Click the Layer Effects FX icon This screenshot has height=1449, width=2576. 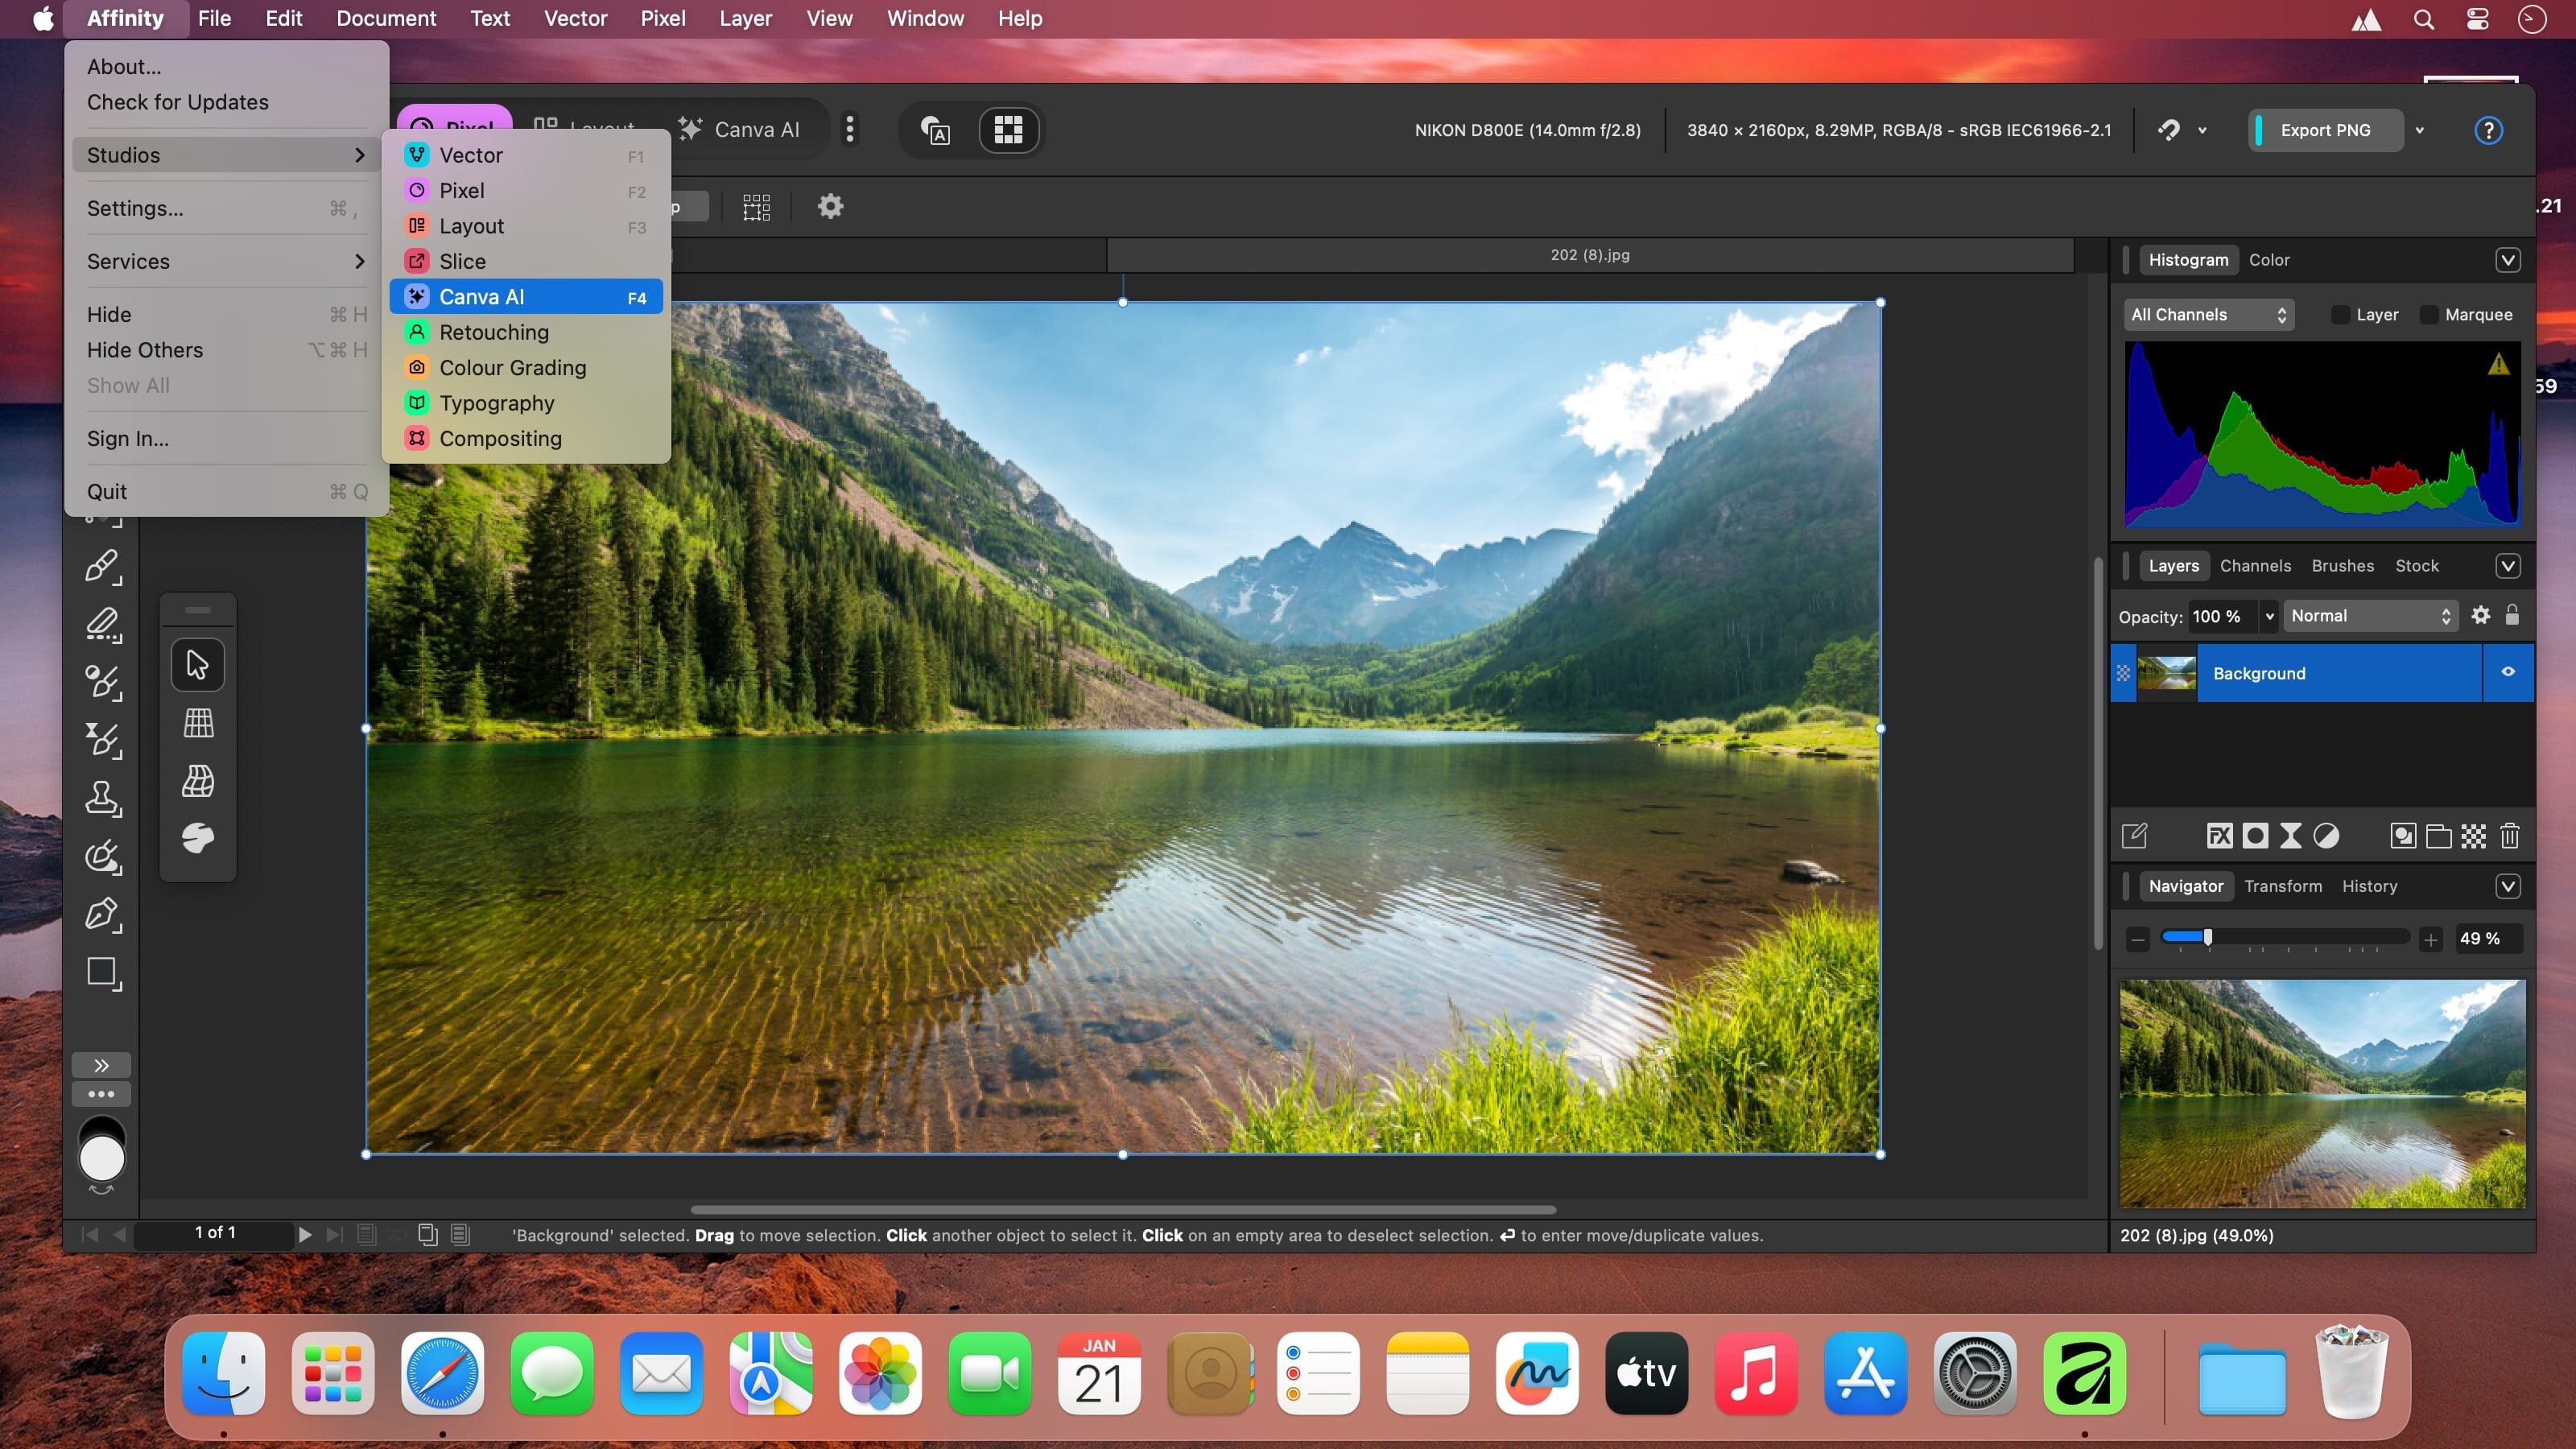tap(2219, 836)
